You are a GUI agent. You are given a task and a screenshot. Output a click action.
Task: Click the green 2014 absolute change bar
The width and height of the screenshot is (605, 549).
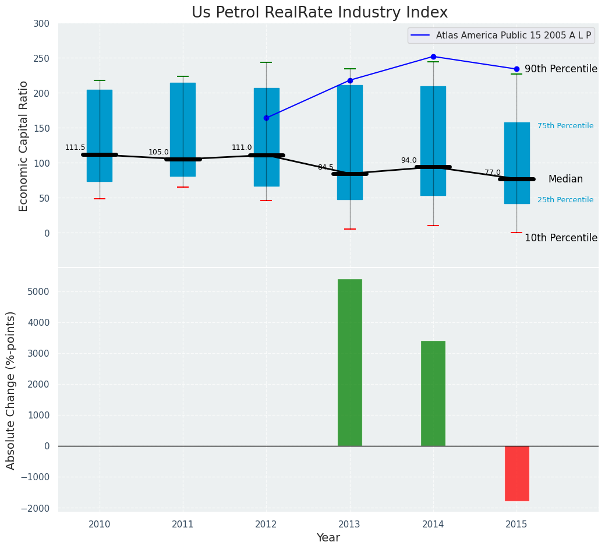pyautogui.click(x=433, y=393)
